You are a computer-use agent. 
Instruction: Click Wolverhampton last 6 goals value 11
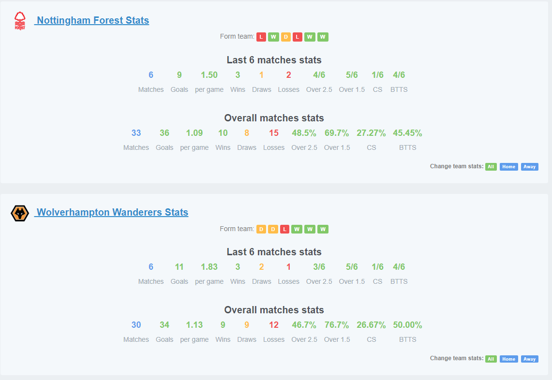pos(179,267)
